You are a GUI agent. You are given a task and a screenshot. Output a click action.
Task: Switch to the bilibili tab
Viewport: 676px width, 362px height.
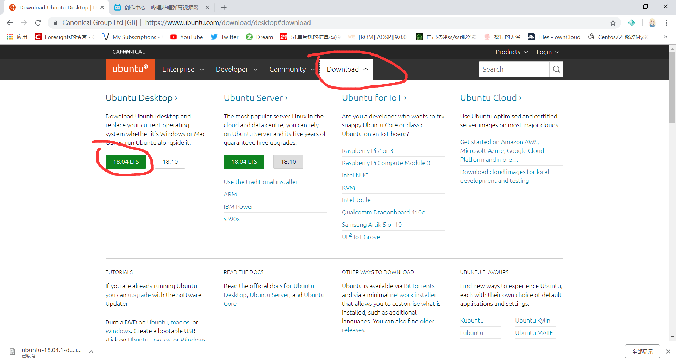(x=161, y=7)
